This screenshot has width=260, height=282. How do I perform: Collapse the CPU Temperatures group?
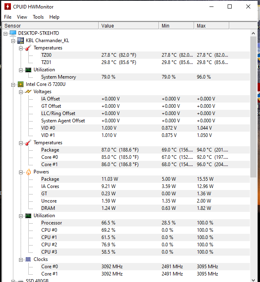tap(21, 143)
